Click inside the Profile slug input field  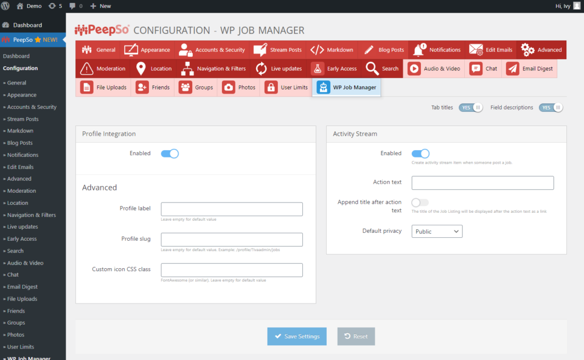[232, 239]
